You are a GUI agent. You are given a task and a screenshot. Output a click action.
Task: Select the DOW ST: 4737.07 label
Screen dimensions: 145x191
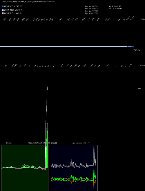click(13, 6)
